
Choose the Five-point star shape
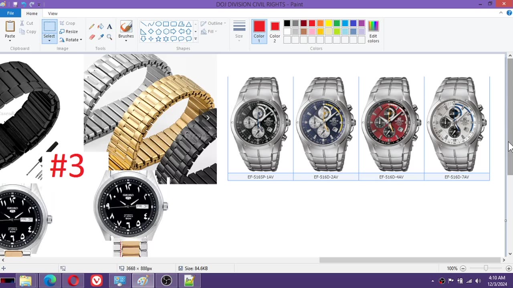[158, 39]
